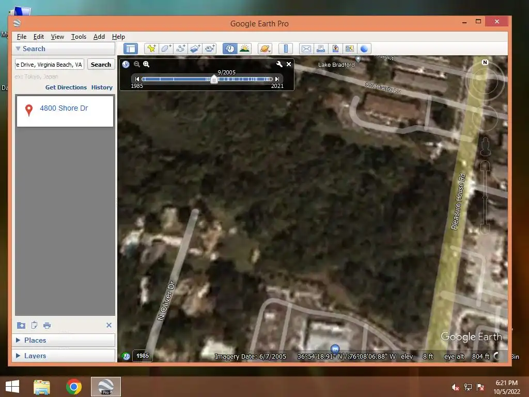Toggle sunlight across the landscape
Image resolution: width=529 pixels, height=397 pixels.
click(244, 49)
